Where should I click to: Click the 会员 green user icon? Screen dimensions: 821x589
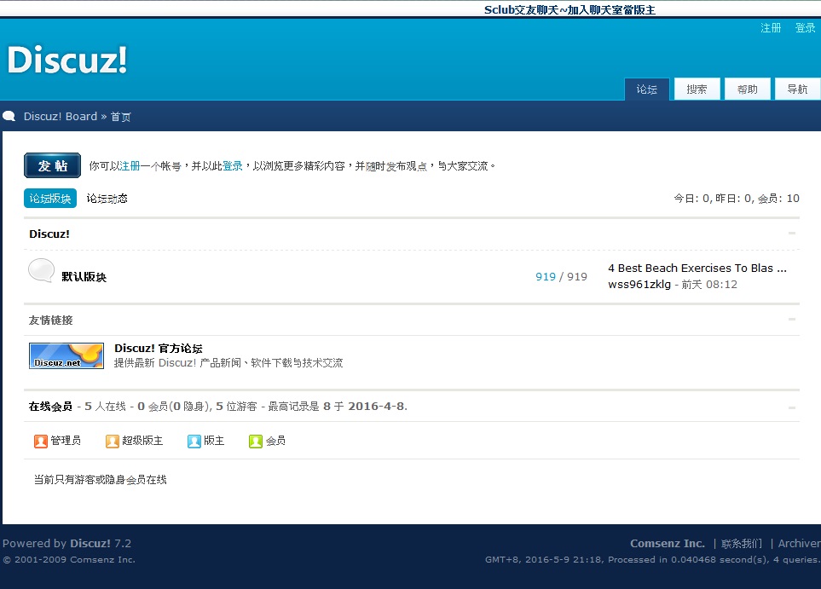[x=256, y=442]
